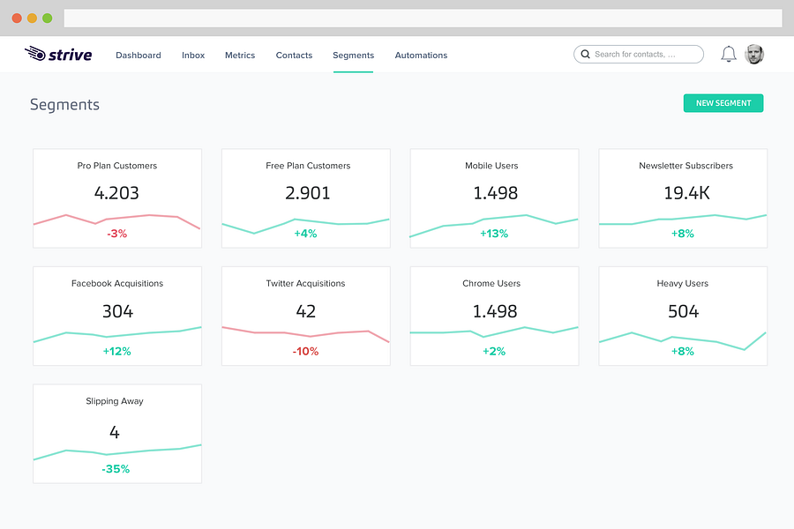The height and width of the screenshot is (529, 794).
Task: Open the notifications bell
Action: [728, 54]
